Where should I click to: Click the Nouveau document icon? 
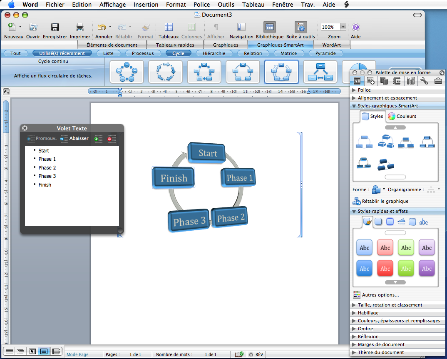click(x=12, y=27)
